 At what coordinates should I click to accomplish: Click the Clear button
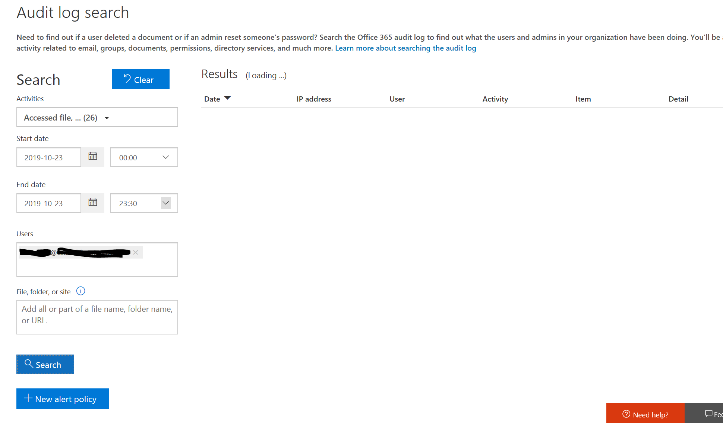pos(141,79)
